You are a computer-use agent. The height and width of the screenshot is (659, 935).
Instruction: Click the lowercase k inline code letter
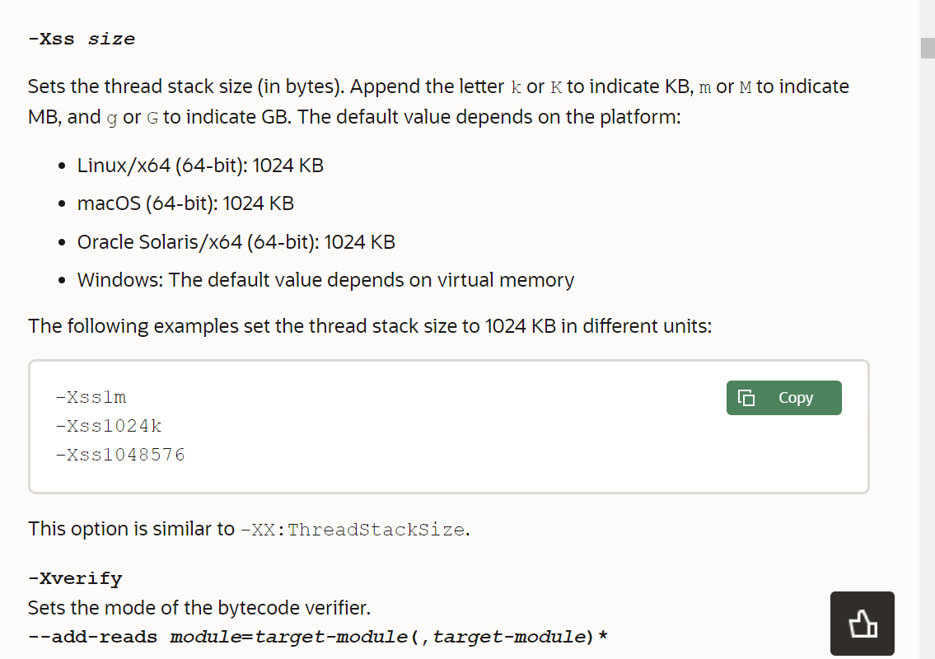tap(516, 87)
